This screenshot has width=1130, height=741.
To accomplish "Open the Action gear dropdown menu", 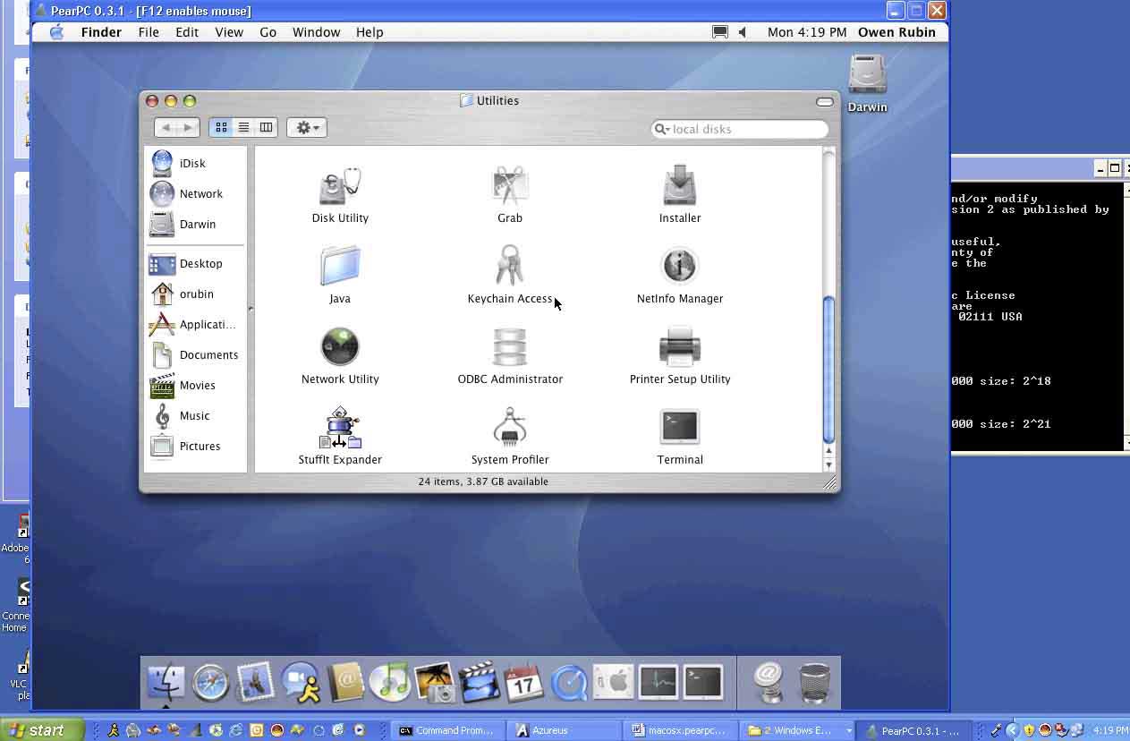I will pyautogui.click(x=307, y=128).
